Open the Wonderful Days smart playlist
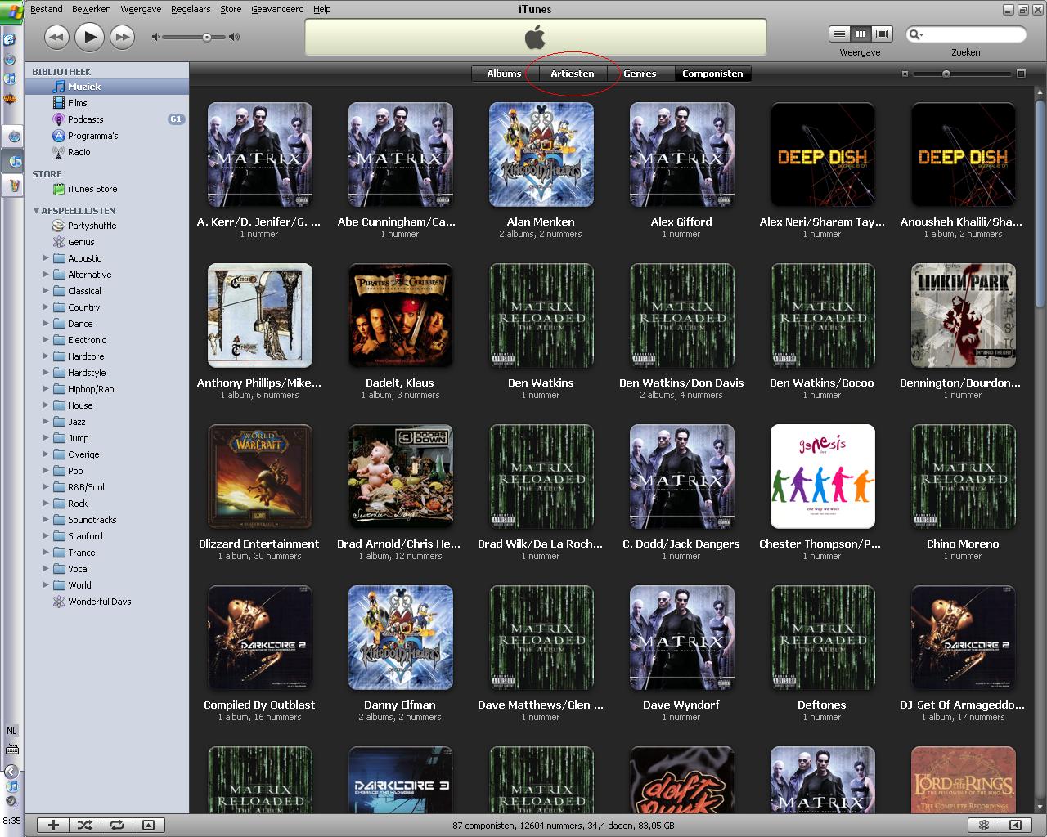Image resolution: width=1047 pixels, height=837 pixels. coord(107,602)
